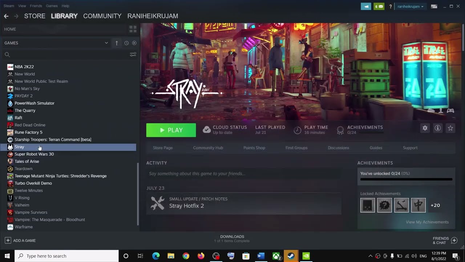Open Big Picture mode icon
The image size is (465, 262).
coord(434,6)
